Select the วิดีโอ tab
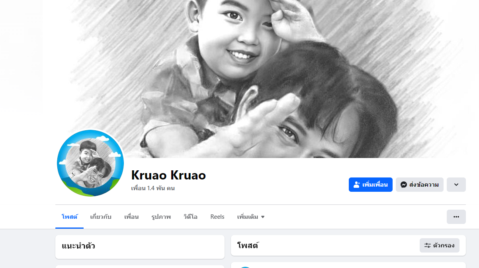 pos(190,217)
